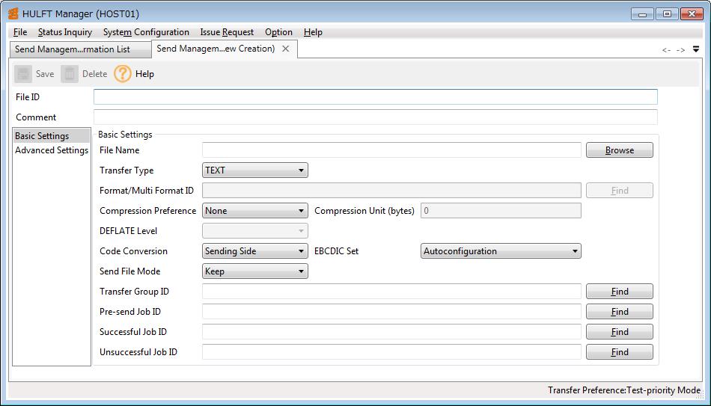Screen dimensions: 711x406
Task: Click into the Unsuccessful Job ID field
Action: point(391,352)
